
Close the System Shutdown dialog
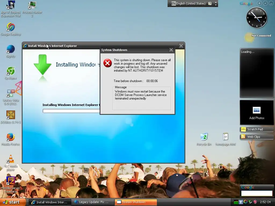[171, 50]
